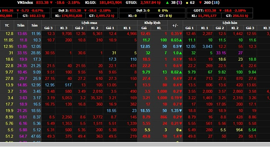This screenshot has height=147, width=270.
Task: Click floor price 25.9 in the 27.8 row
Action: (x=37, y=79)
